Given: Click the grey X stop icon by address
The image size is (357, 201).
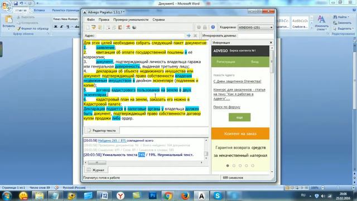Looking at the screenshot, I should pyautogui.click(x=195, y=36).
